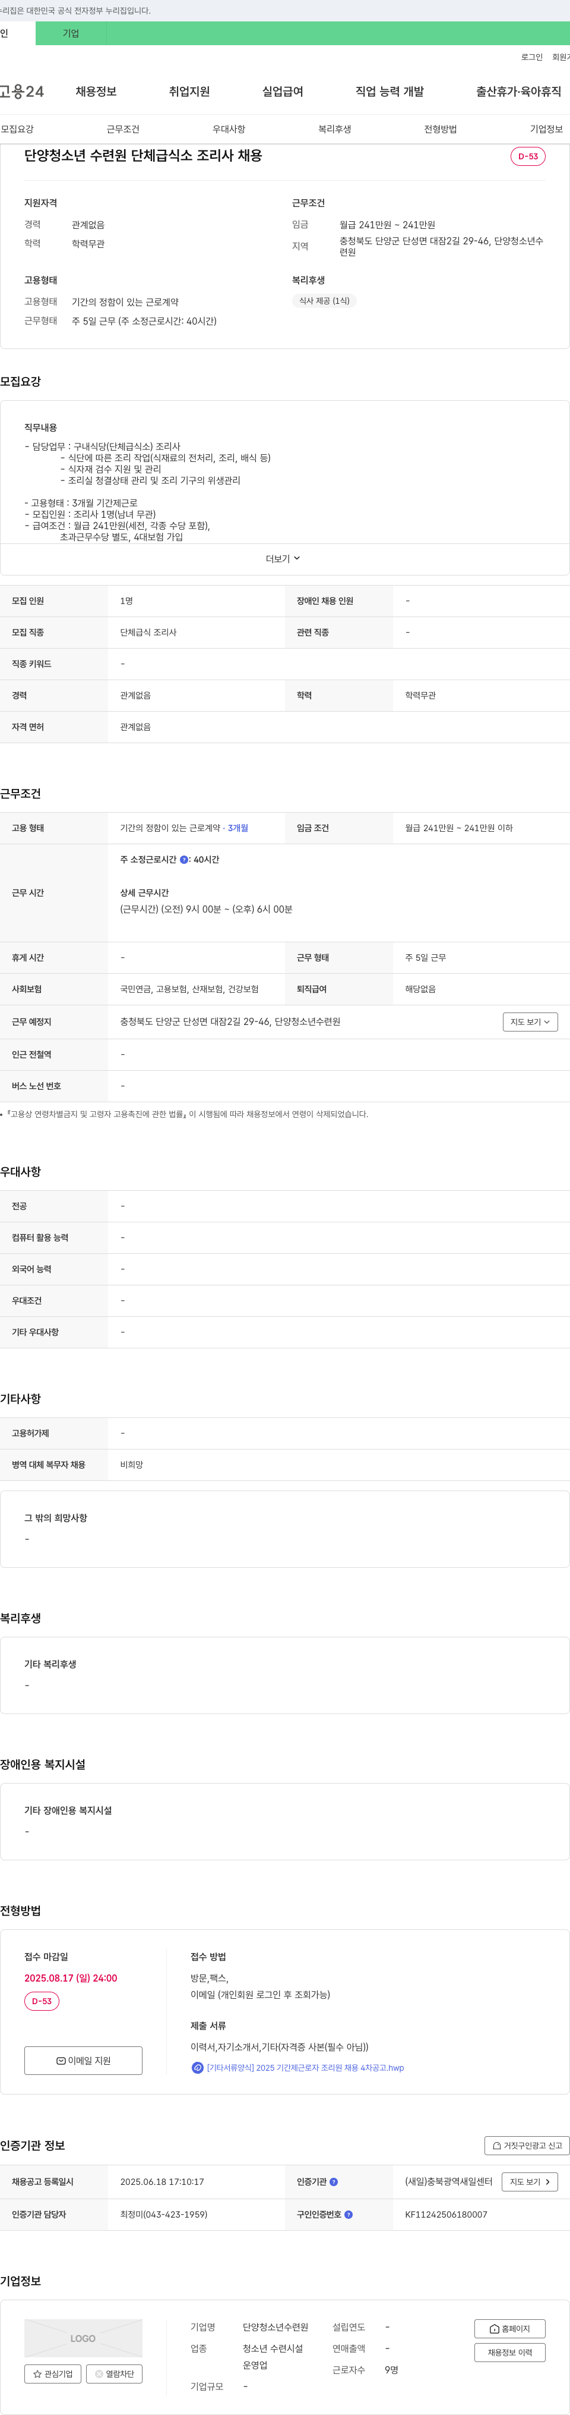Open the 실업급여 main menu
The width and height of the screenshot is (570, 2415).
click(x=283, y=92)
